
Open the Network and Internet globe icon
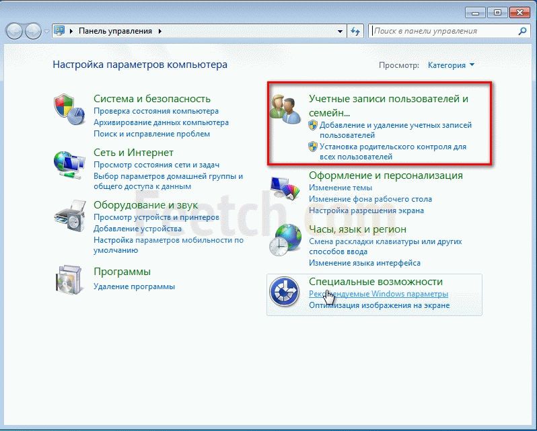pyautogui.click(x=69, y=165)
